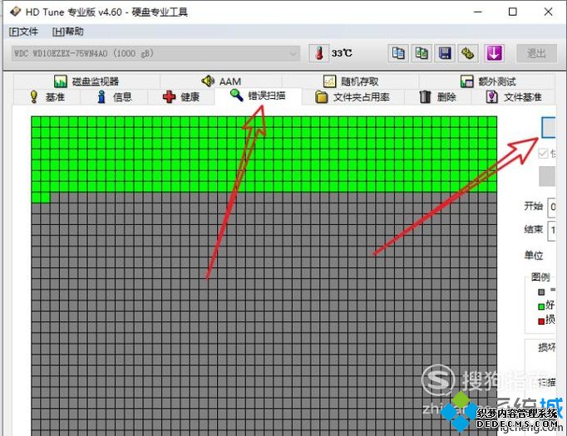Open the [F]文件 menu
This screenshot has height=436, width=567.
(x=23, y=32)
